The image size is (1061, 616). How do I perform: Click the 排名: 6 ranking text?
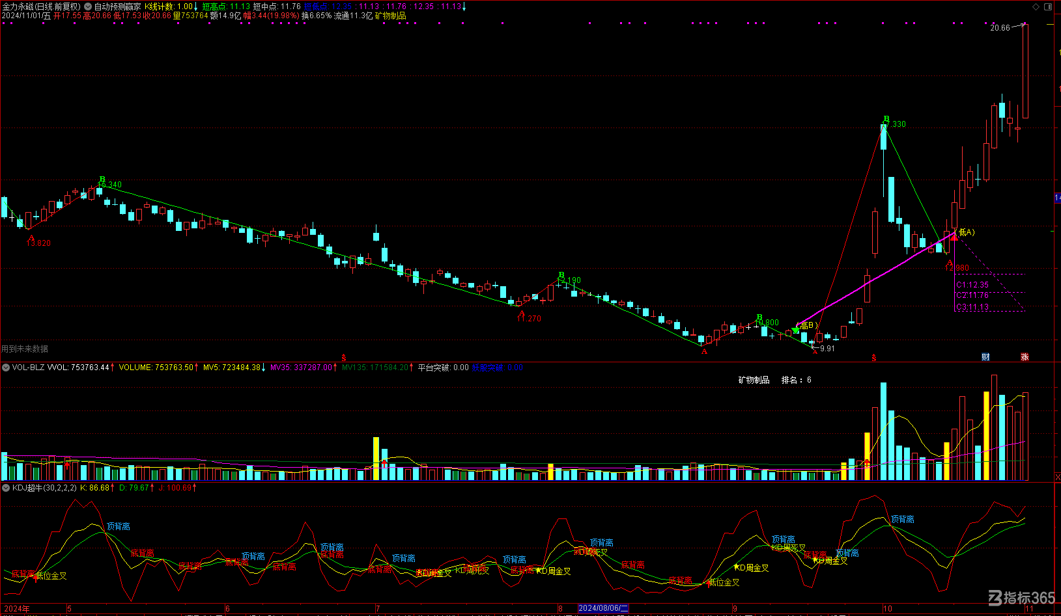[x=796, y=380]
